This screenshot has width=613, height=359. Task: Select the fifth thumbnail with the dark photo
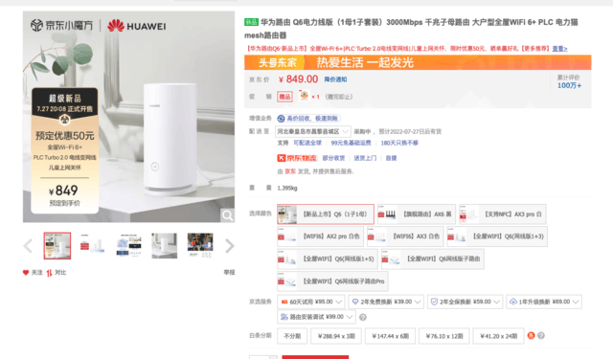(x=200, y=246)
